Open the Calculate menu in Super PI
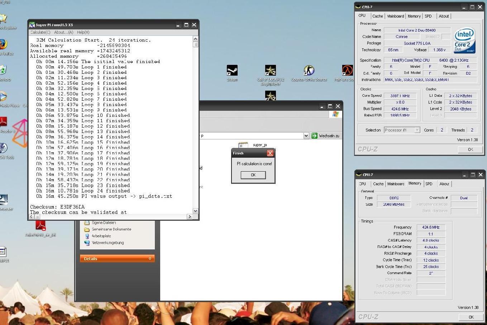Viewport: 487px width, 325px height. pos(40,32)
